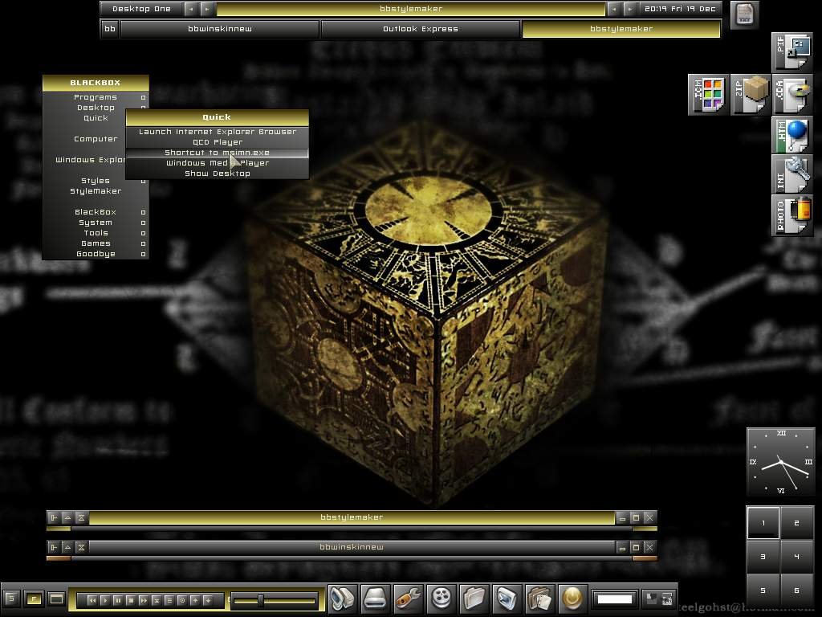This screenshot has height=617, width=822.
Task: Open the folder dock icon
Action: (474, 598)
